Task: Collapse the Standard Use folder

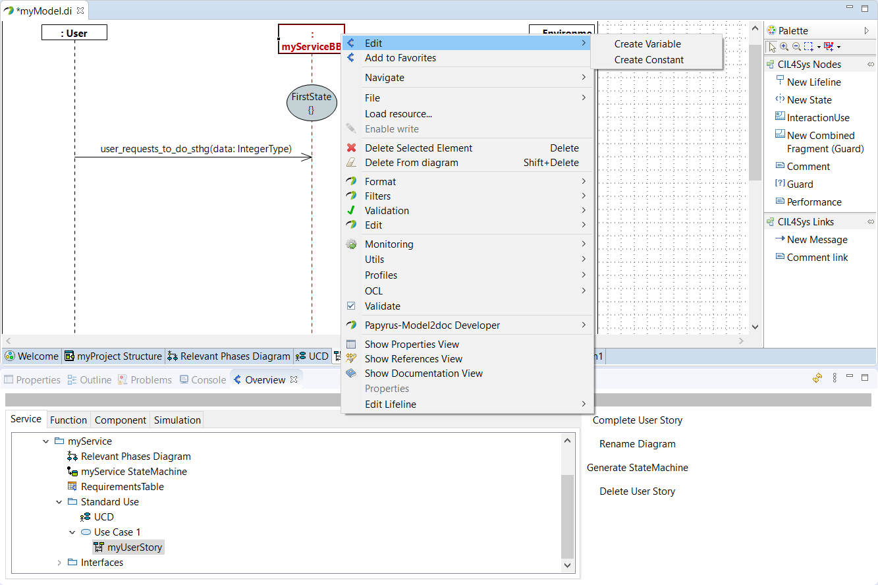Action: 59,502
